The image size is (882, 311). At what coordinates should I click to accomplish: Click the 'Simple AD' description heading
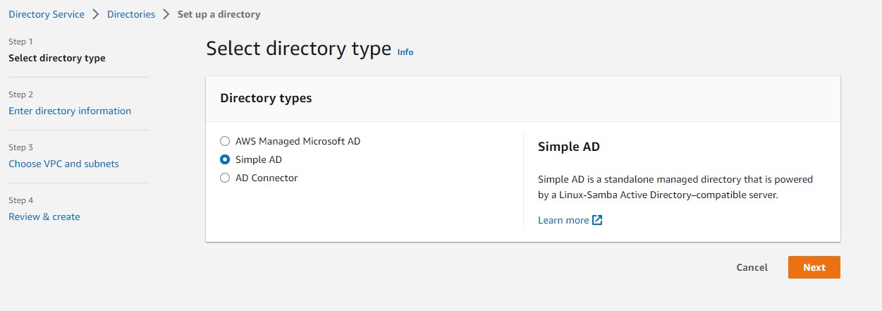point(568,147)
